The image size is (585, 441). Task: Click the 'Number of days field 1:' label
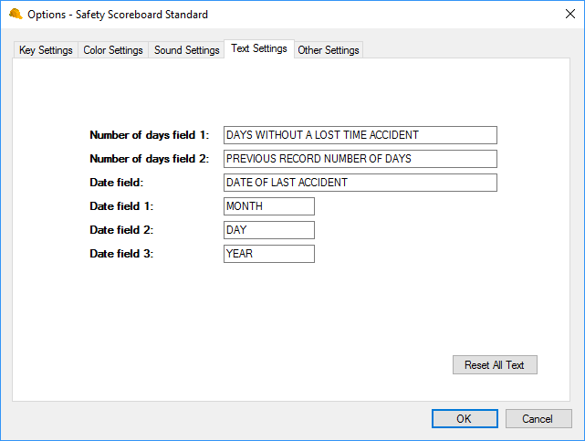(x=150, y=135)
